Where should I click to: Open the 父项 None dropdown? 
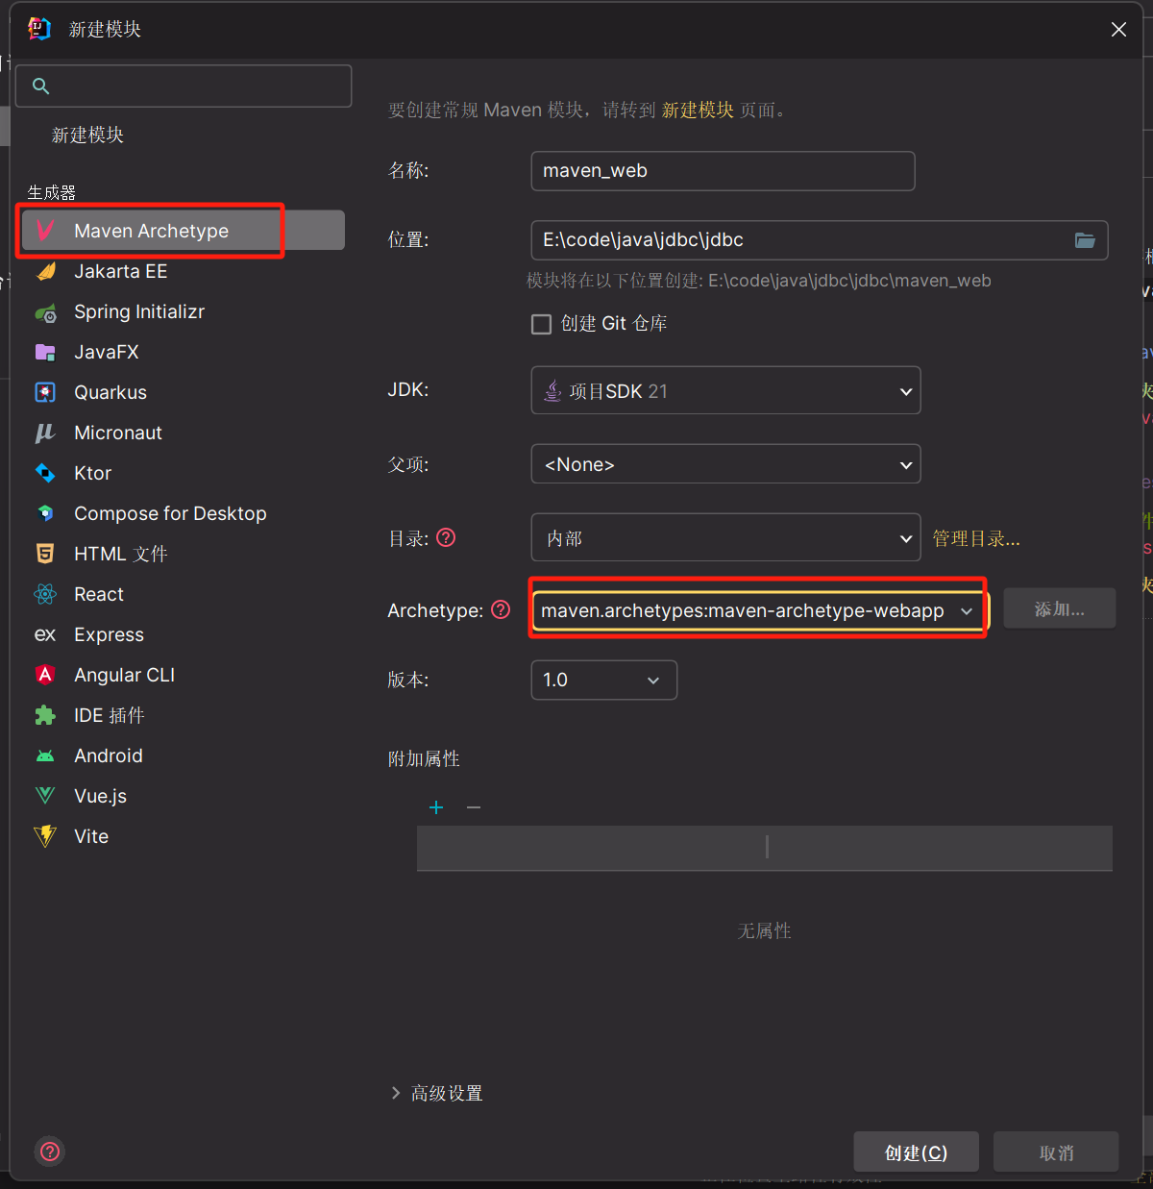click(725, 464)
